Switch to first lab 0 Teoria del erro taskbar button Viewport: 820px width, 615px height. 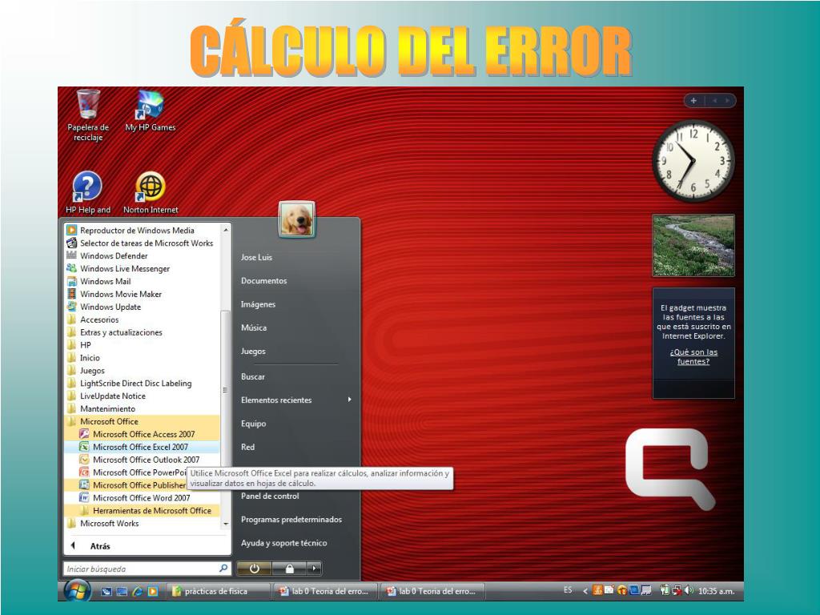point(324,591)
